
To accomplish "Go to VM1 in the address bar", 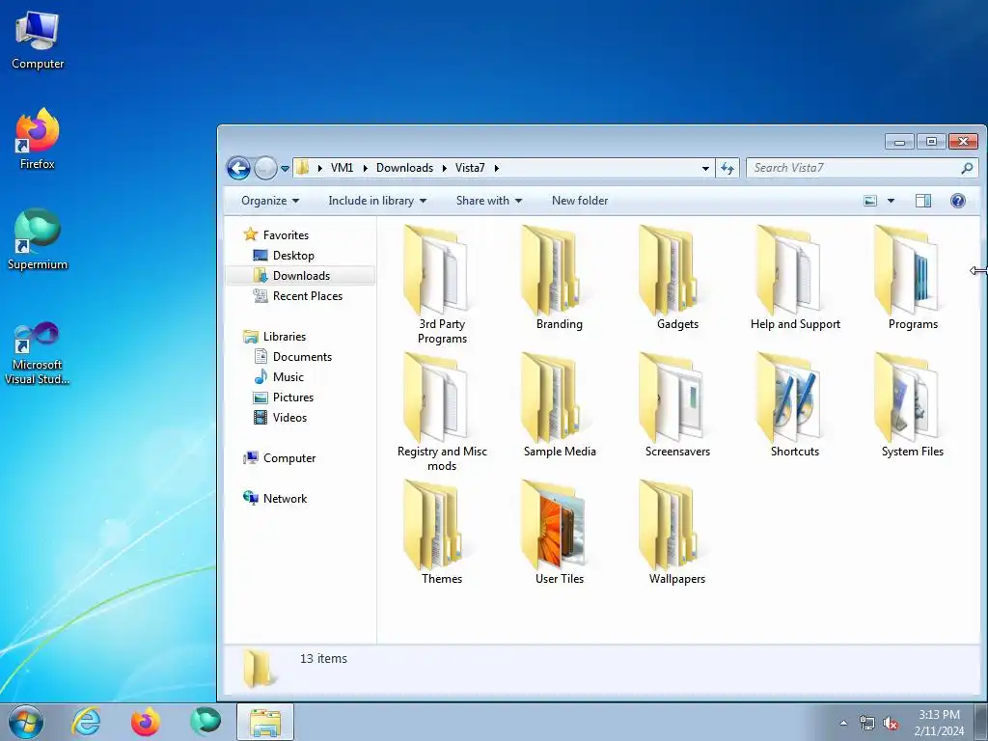I will [x=343, y=168].
